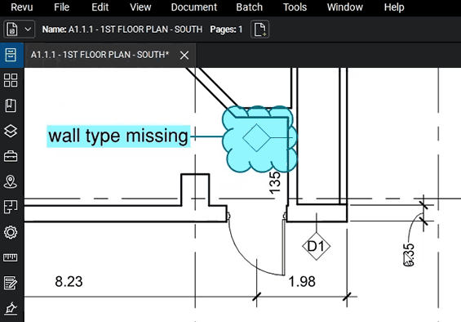Click the new document icon beside Pages

260,29
